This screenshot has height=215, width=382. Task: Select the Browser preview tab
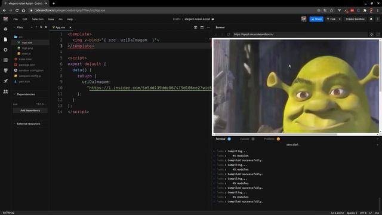click(x=220, y=27)
